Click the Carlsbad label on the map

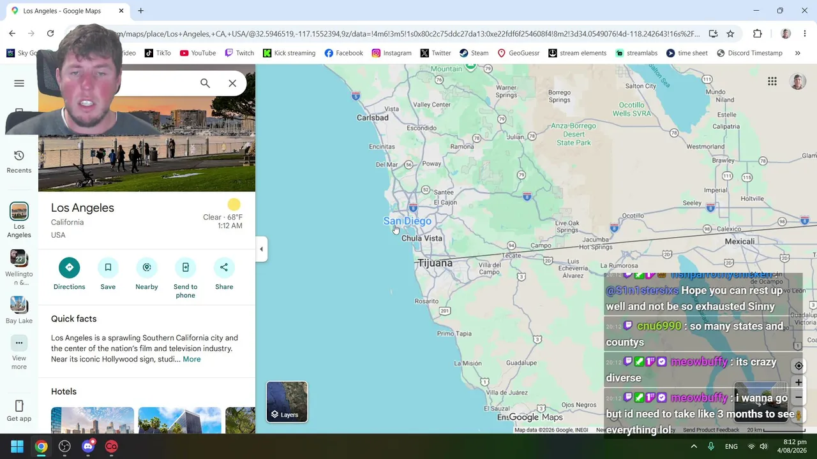point(373,117)
